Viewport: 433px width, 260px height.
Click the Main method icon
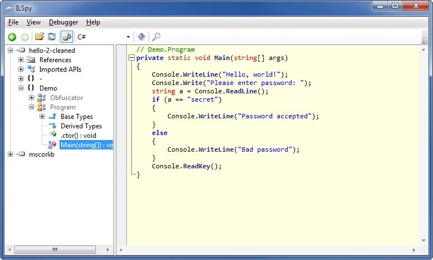pos(52,144)
